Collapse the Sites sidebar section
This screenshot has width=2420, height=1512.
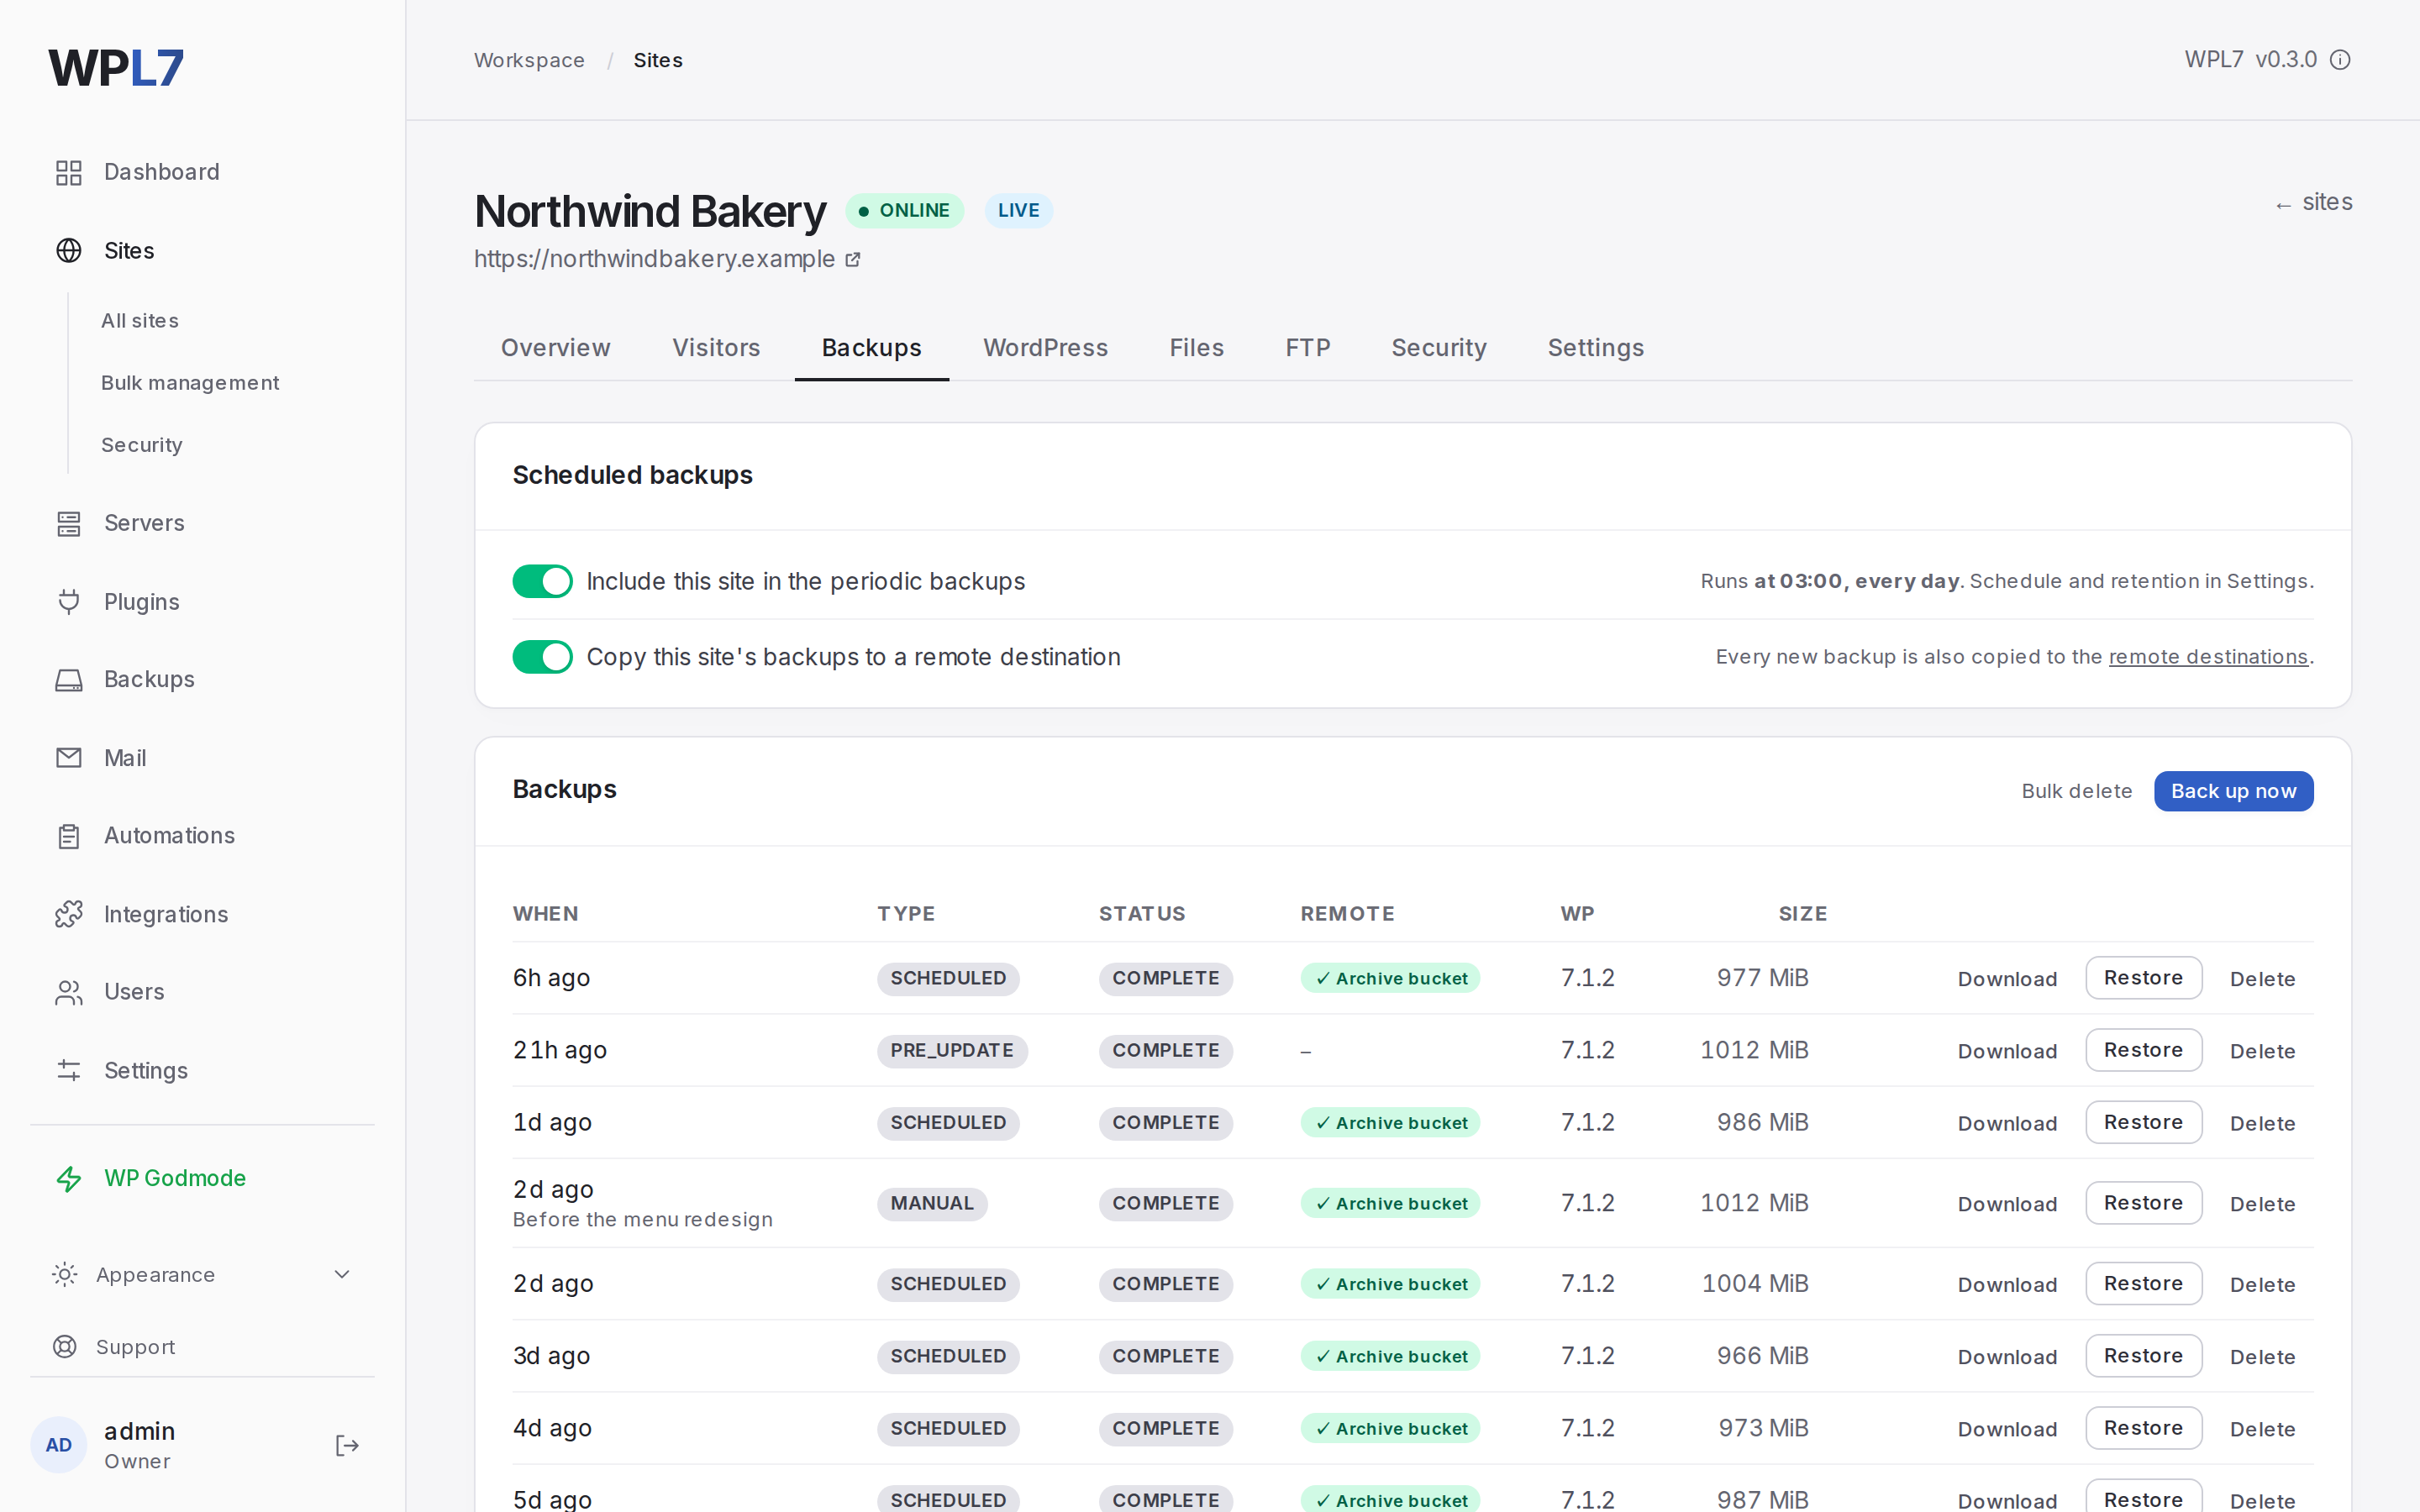point(128,251)
